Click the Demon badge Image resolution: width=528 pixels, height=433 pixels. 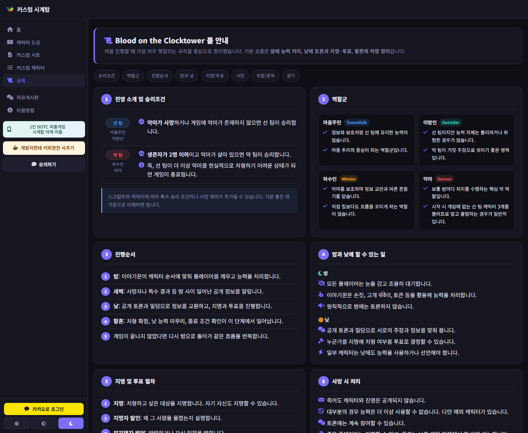point(444,179)
